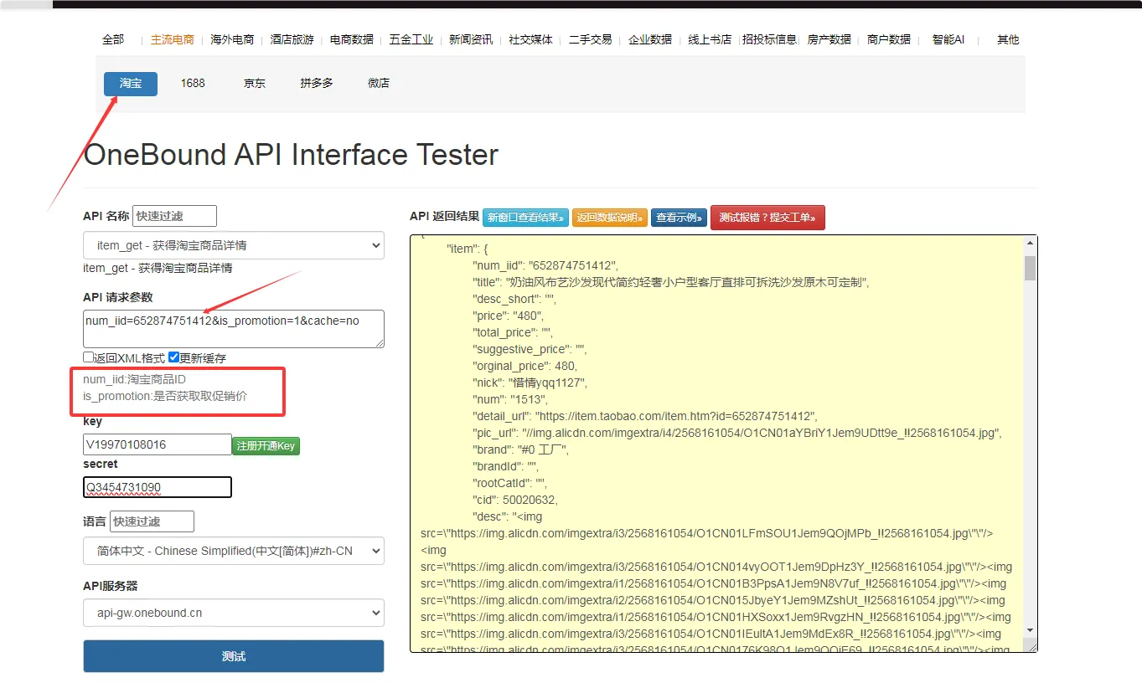Click the pic_url result line
Viewport: 1142px width, 688px height.
737,433
